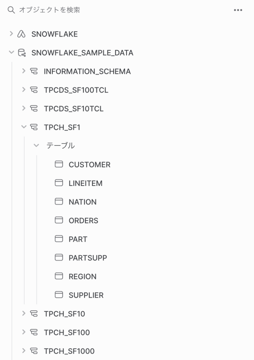This screenshot has width=254, height=360.
Task: Expand the SNOWFLAKE database node
Action: pos(11,34)
